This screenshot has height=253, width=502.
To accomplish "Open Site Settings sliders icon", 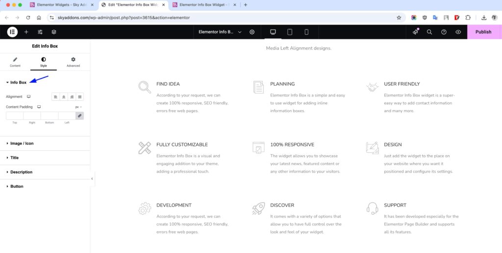I will pos(40,32).
